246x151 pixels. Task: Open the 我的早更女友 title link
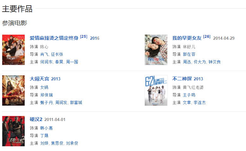point(187,38)
